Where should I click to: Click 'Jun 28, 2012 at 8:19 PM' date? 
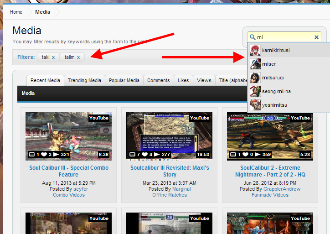click(270, 183)
